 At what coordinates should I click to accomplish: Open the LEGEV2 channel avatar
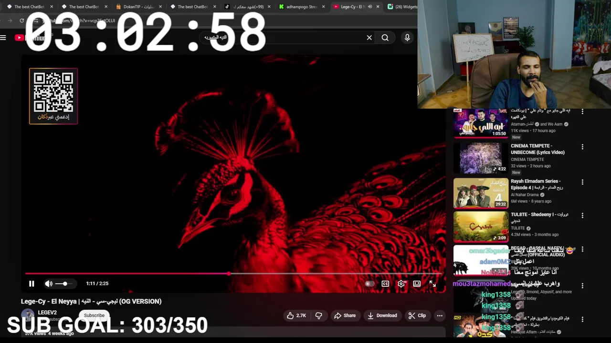[x=28, y=315]
